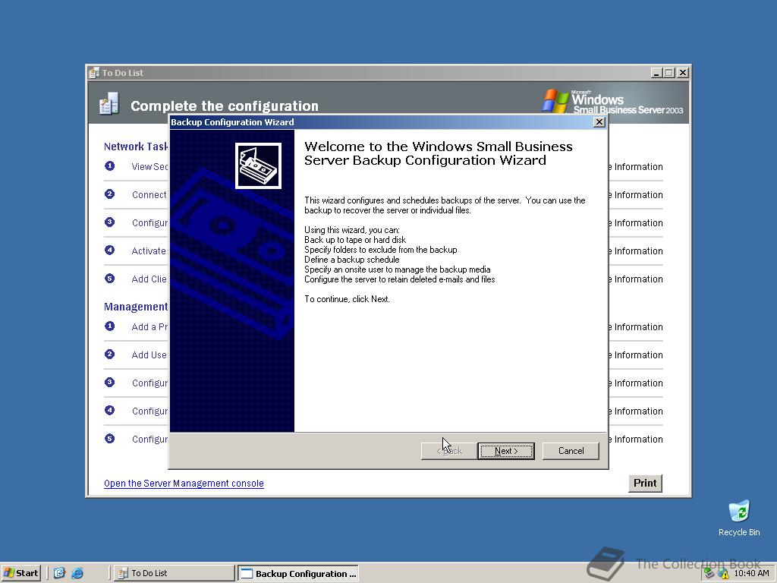Click the To Do List checklist header icon

pyautogui.click(x=109, y=103)
